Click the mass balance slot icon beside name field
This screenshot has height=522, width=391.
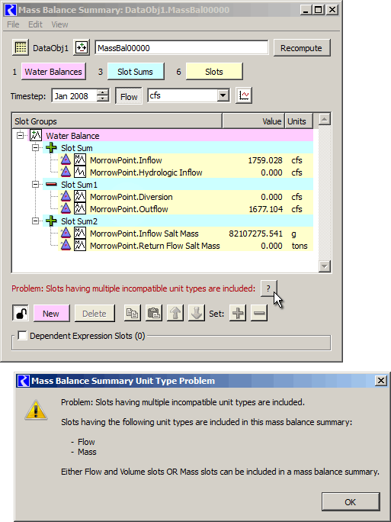[x=82, y=47]
